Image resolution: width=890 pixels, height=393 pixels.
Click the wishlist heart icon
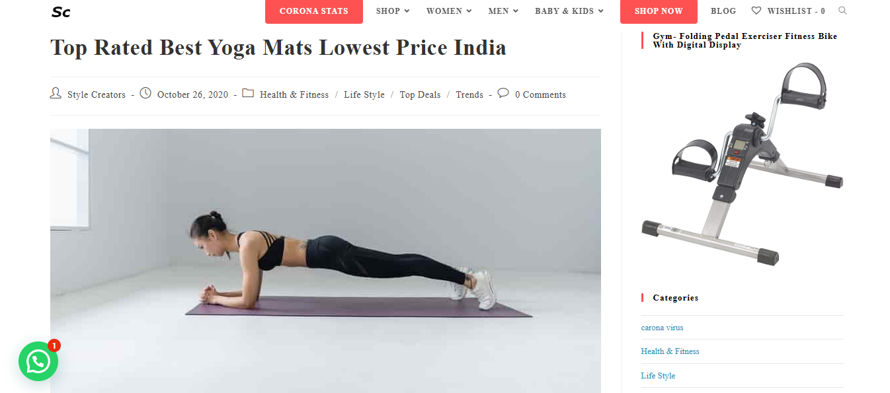(756, 11)
